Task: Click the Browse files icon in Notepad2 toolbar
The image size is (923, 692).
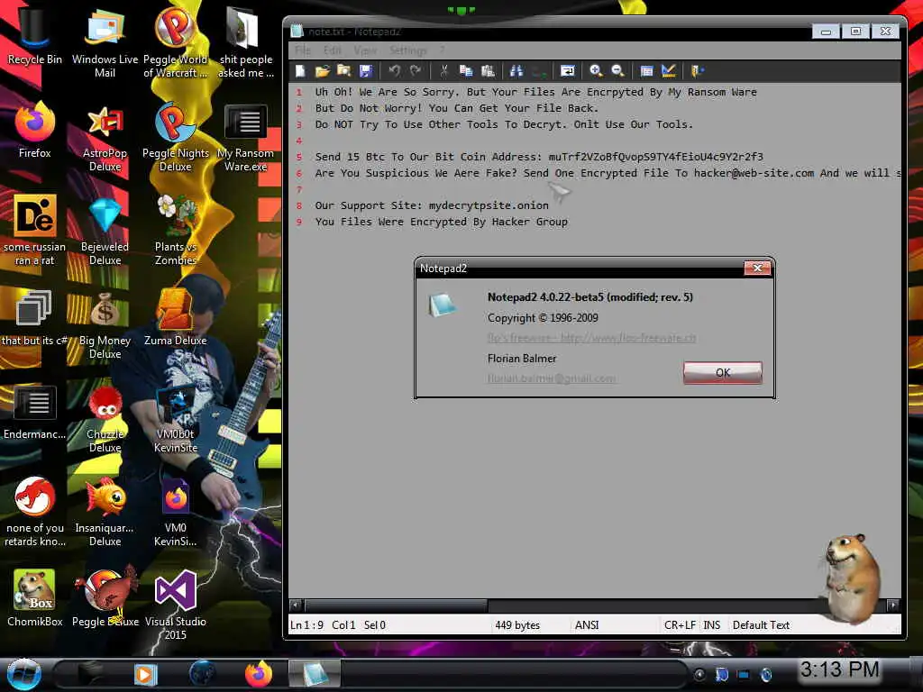Action: (343, 71)
